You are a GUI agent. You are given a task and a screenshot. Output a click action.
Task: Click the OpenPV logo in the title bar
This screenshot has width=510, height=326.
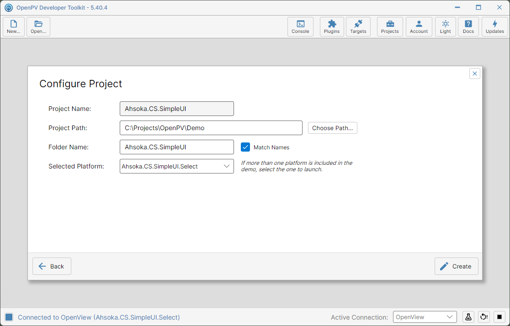(9, 7)
